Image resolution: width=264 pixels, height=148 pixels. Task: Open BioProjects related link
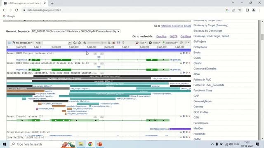(x=200, y=42)
